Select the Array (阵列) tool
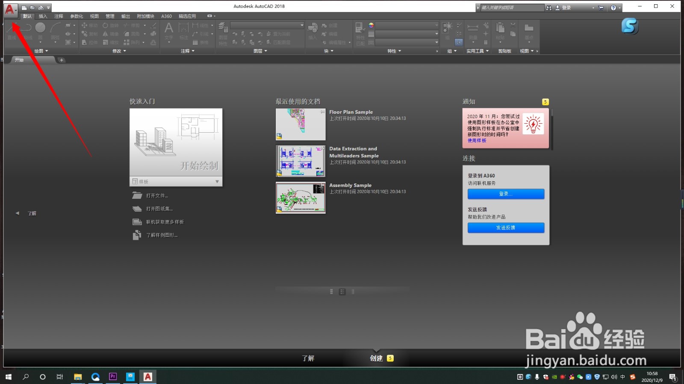Viewport: 684px width, 384px height. click(x=132, y=43)
